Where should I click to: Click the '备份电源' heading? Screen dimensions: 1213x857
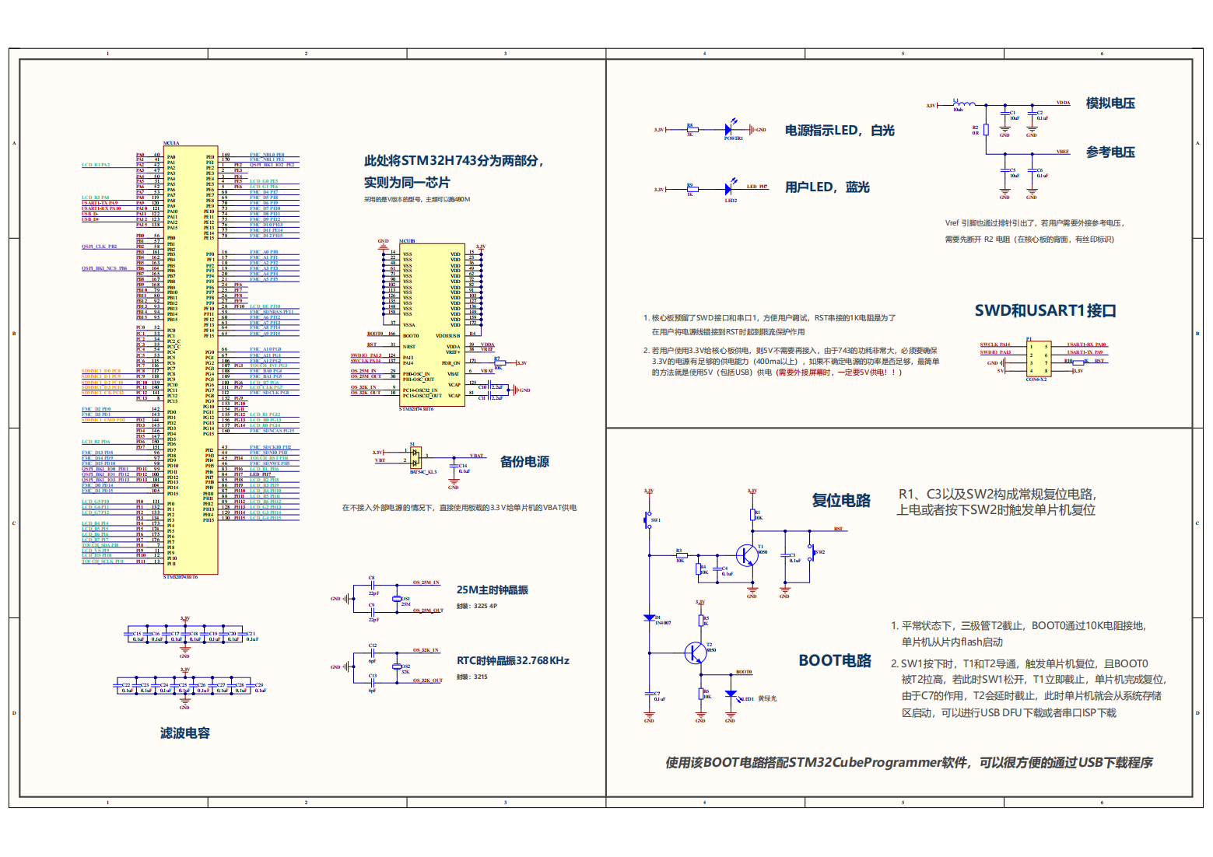pyautogui.click(x=524, y=462)
